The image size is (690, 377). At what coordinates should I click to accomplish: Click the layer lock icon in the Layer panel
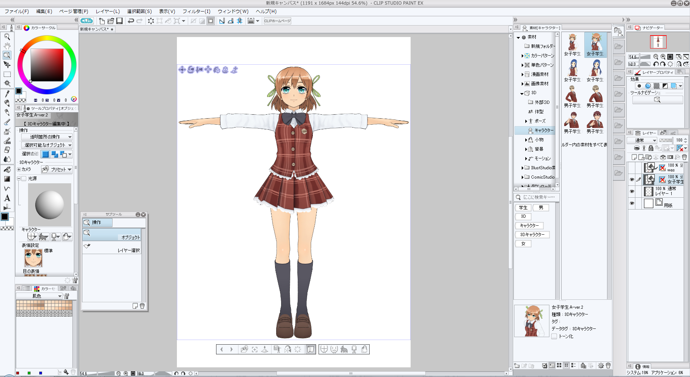coord(651,148)
